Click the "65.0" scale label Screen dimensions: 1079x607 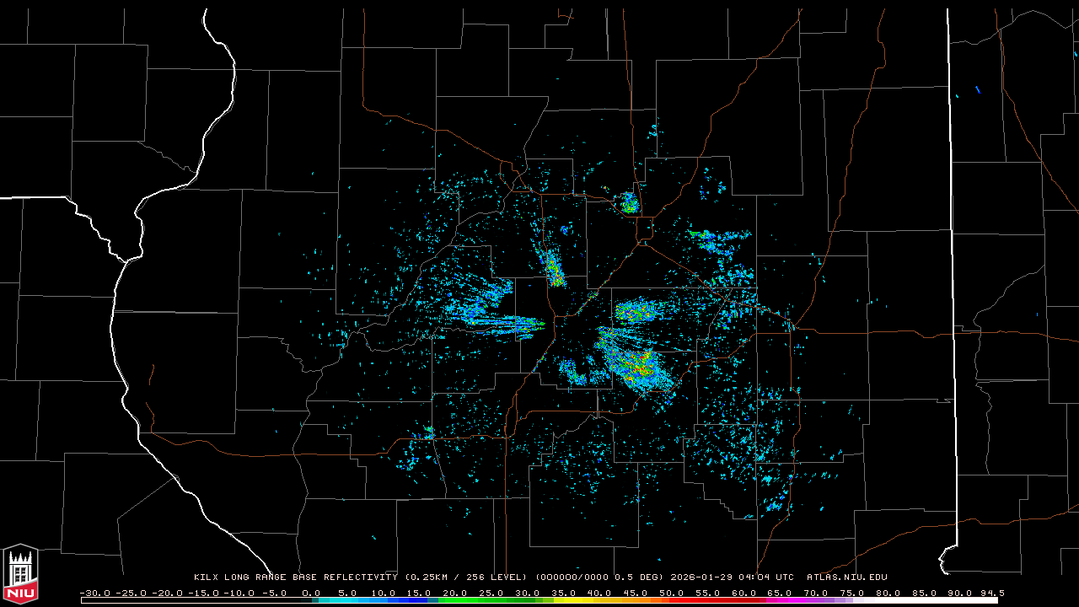780,593
